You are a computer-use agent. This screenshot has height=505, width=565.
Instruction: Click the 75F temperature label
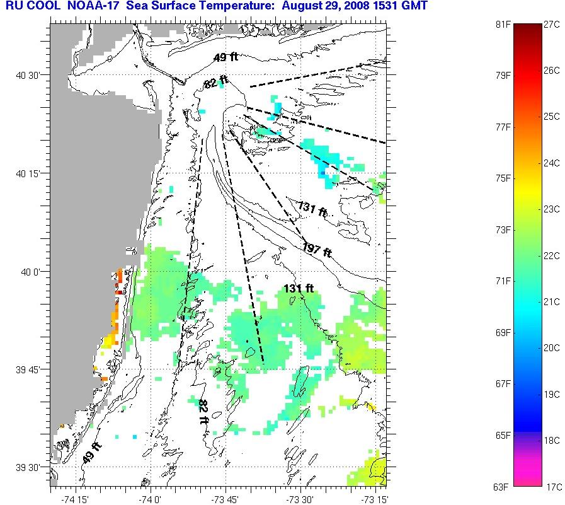[503, 178]
